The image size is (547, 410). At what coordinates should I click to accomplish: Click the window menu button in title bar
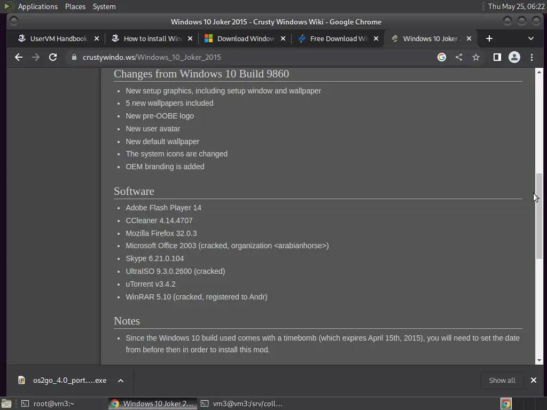(x=13, y=21)
